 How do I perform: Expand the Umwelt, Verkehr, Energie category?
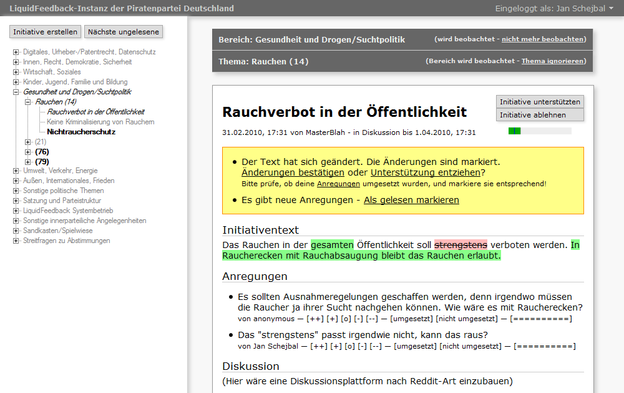click(16, 171)
